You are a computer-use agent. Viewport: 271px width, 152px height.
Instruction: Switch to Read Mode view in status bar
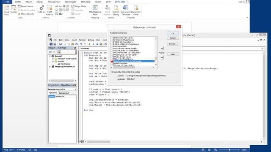click(x=203, y=150)
